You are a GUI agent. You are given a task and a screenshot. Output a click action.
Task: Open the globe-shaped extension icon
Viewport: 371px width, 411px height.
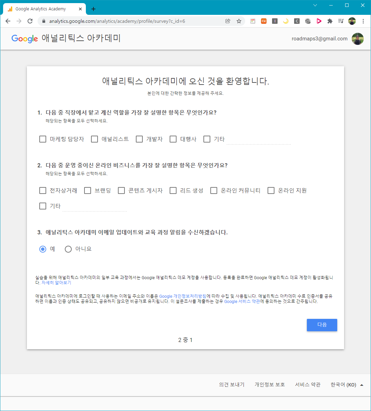coord(308,21)
